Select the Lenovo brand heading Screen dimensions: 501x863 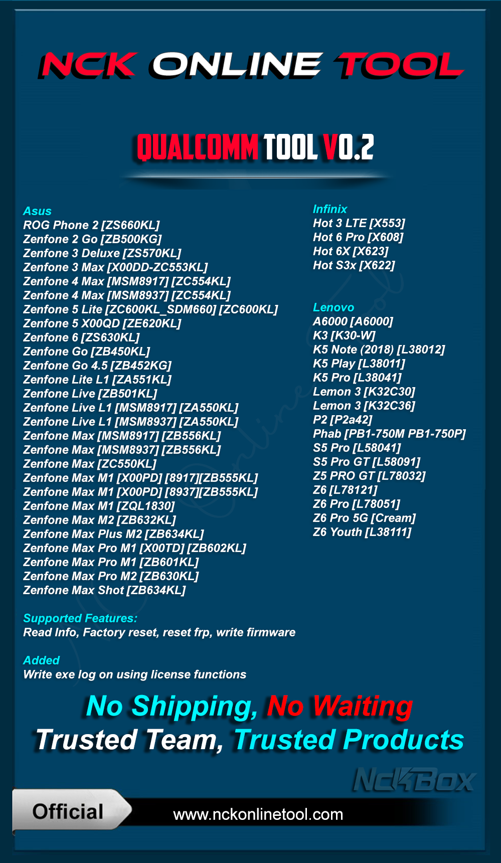pyautogui.click(x=333, y=307)
